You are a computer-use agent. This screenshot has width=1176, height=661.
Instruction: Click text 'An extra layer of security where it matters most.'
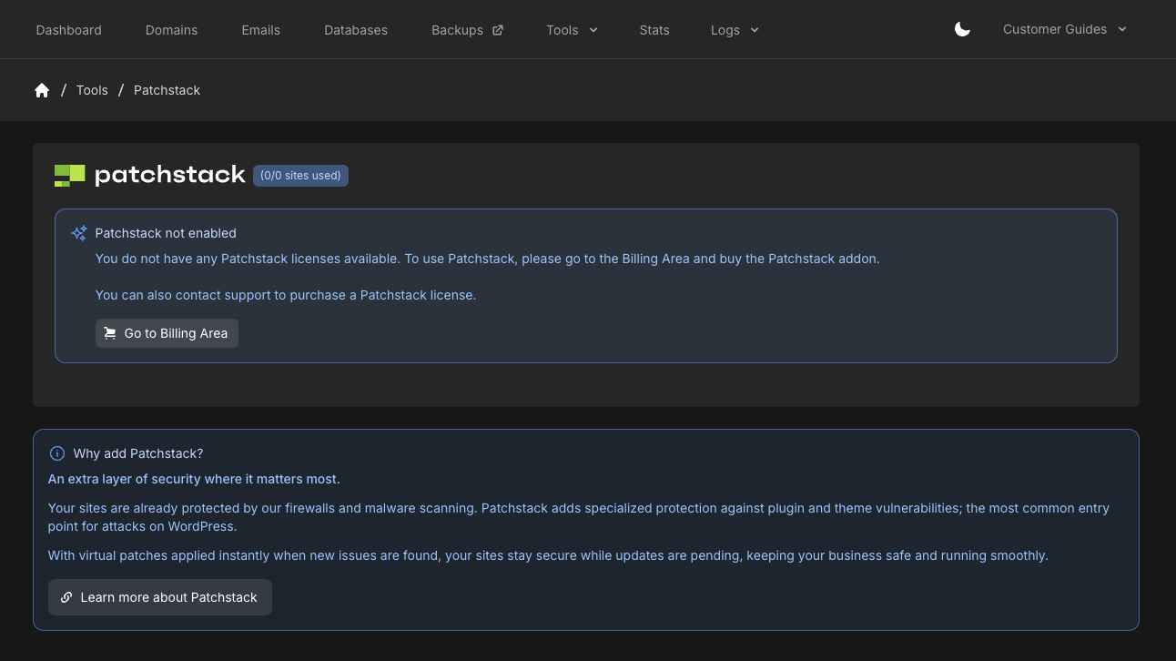click(x=194, y=479)
